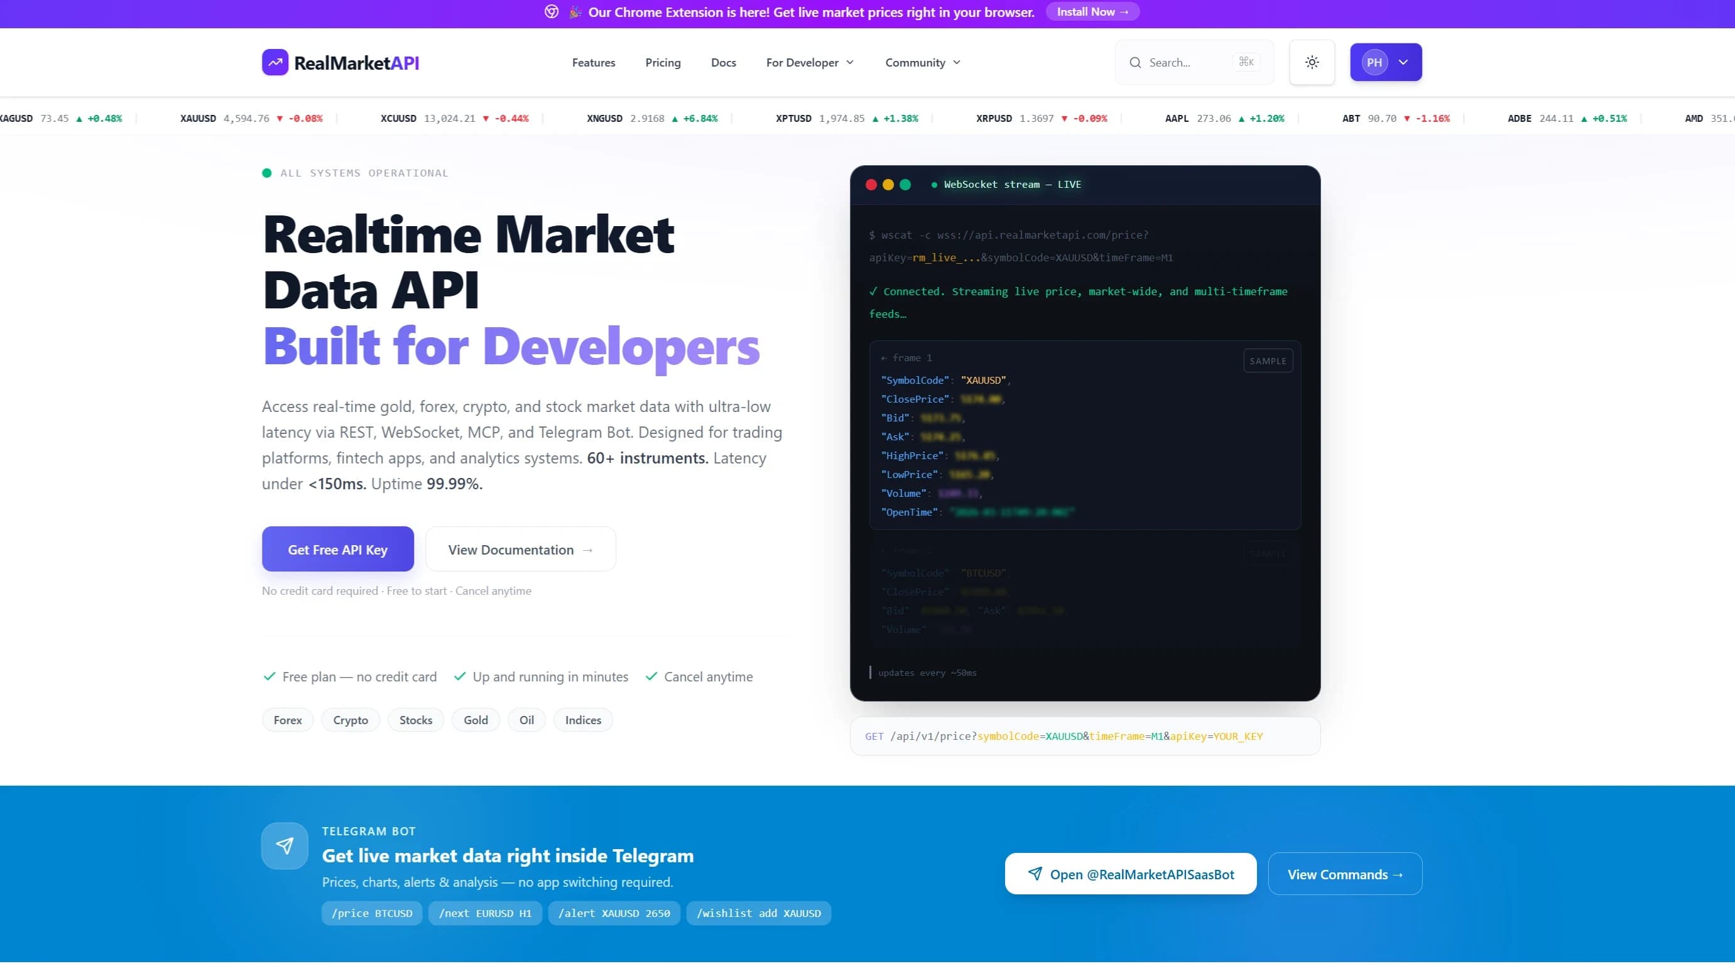Click the View Commands button

click(x=1344, y=874)
